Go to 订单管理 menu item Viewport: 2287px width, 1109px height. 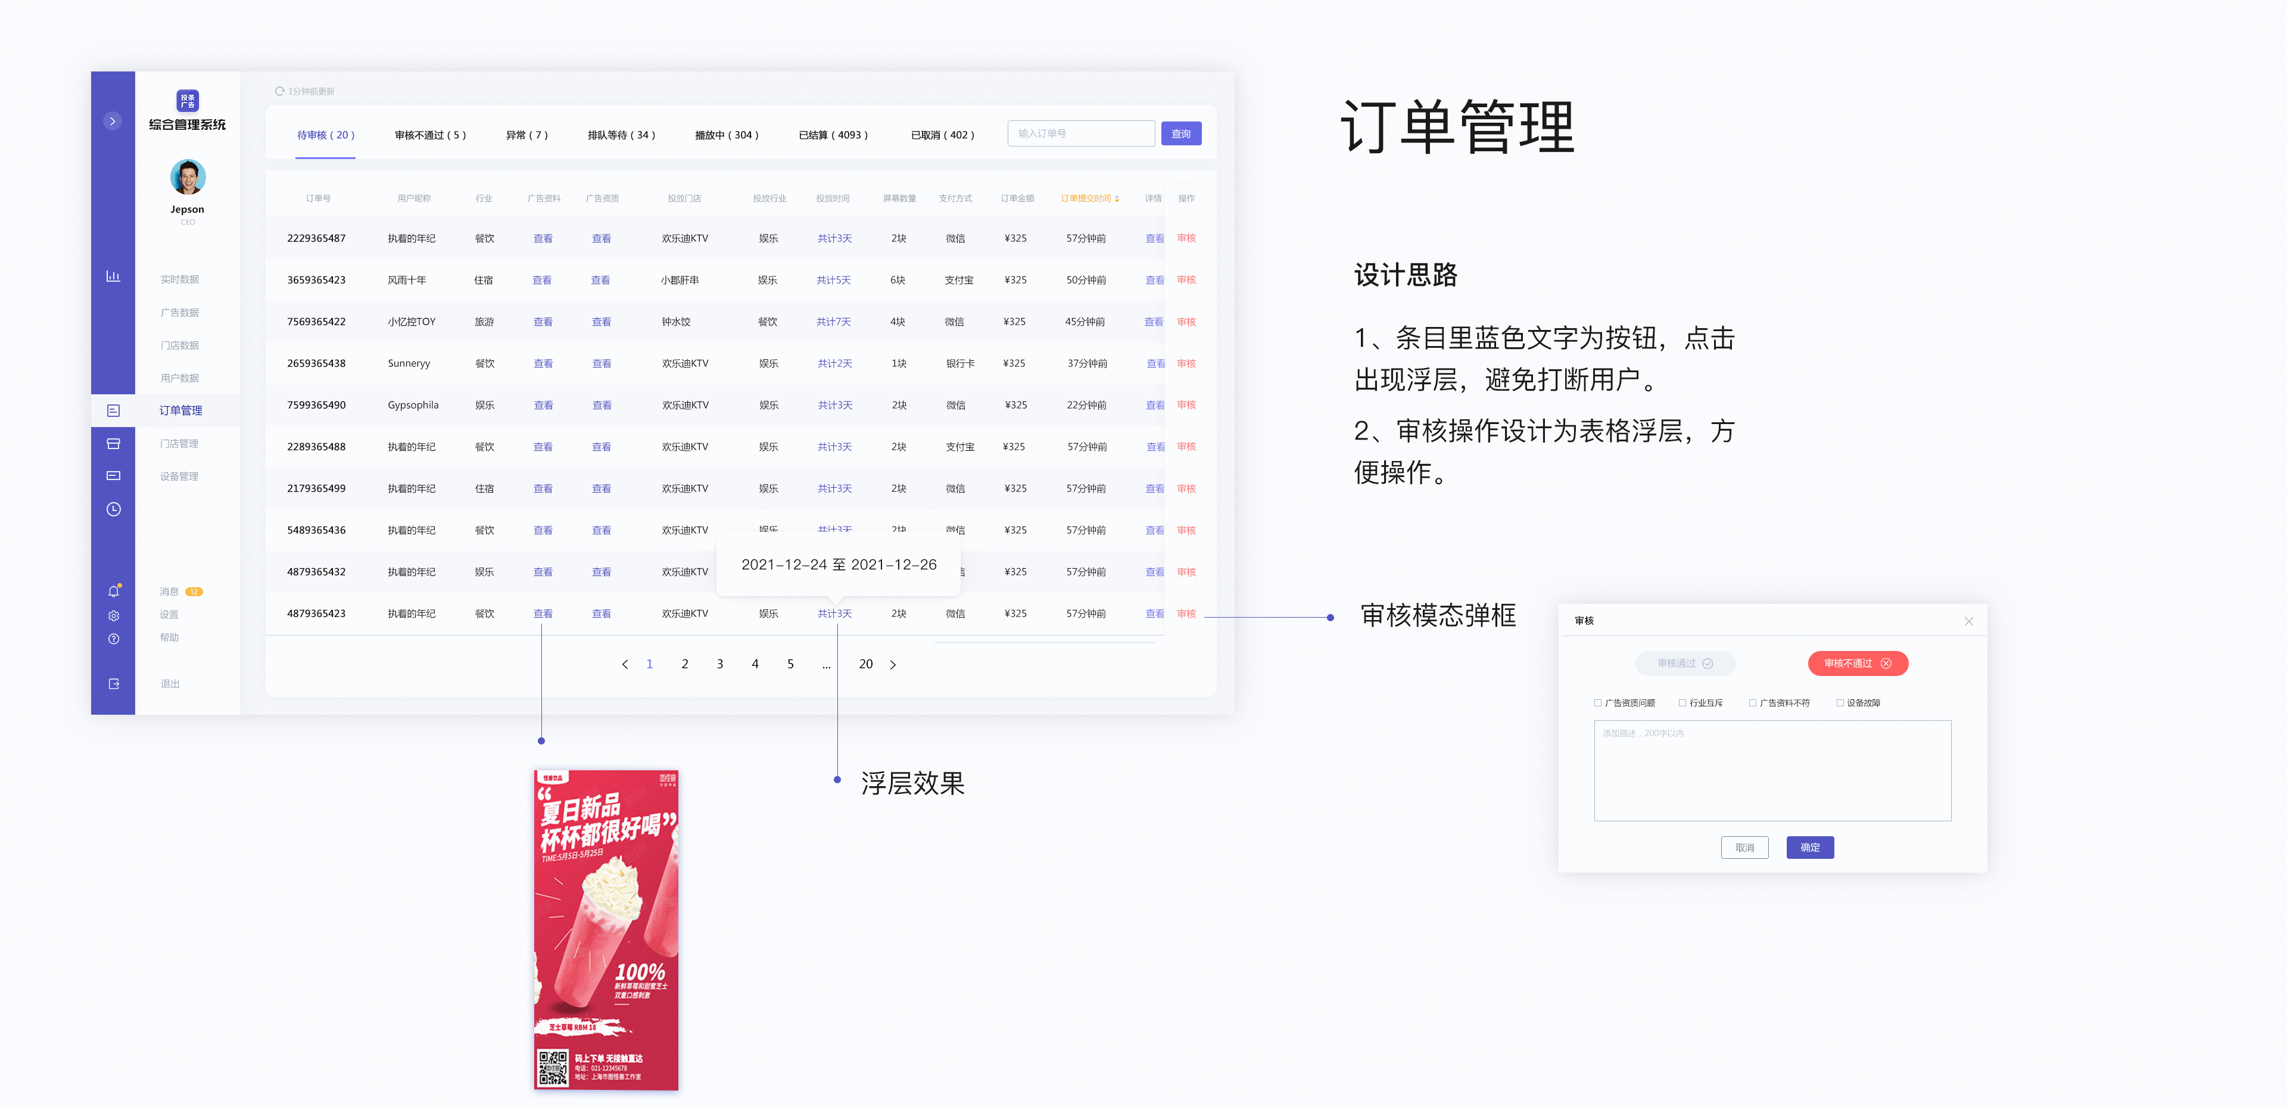(181, 410)
